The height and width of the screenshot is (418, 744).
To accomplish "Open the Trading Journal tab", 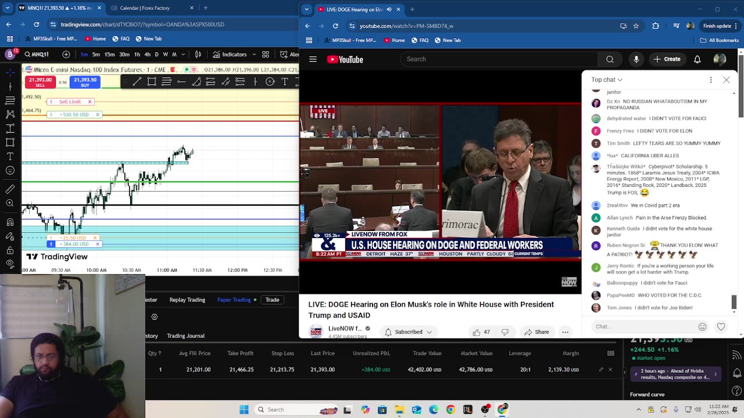I will click(x=185, y=336).
